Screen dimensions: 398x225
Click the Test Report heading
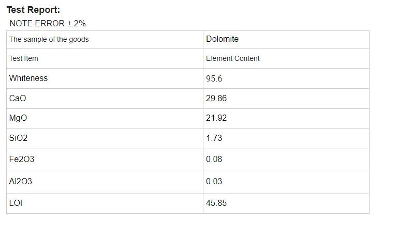[33, 10]
